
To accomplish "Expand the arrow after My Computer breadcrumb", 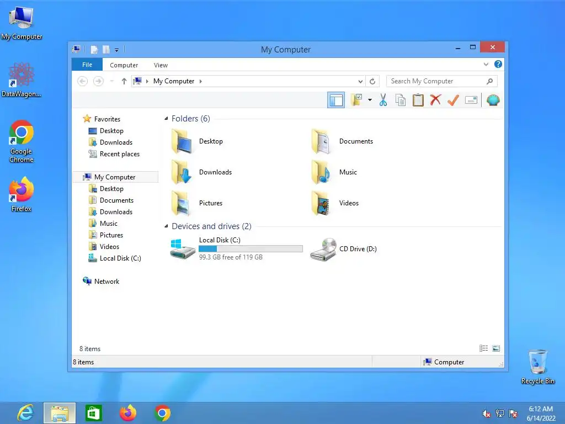I will [201, 82].
